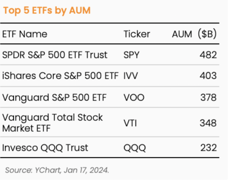This screenshot has width=233, height=180.
Task: Click the 348 AUM value
Action: (x=208, y=123)
